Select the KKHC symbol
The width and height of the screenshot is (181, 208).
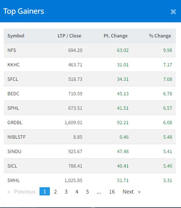point(13,65)
